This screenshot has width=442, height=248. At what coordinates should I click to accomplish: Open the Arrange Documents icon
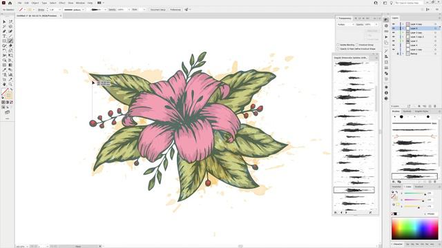coord(99,3)
